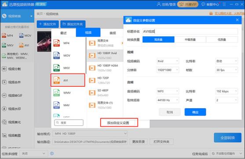Click AVI shortcut in left sidebar

coord(24,45)
